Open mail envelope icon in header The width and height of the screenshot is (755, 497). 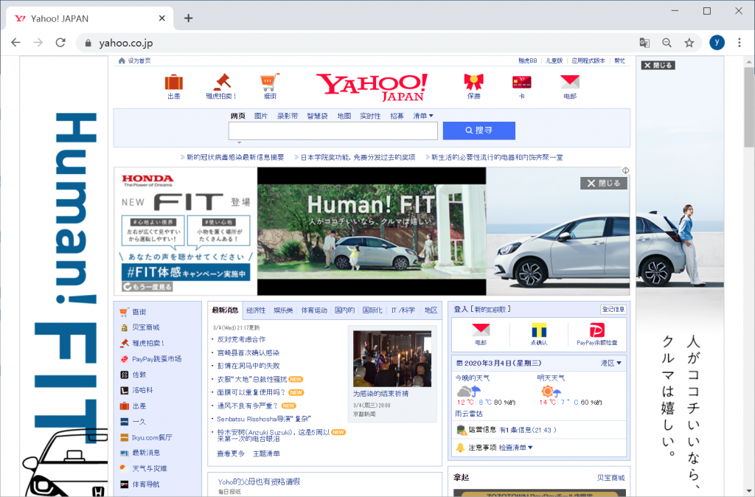coord(570,82)
